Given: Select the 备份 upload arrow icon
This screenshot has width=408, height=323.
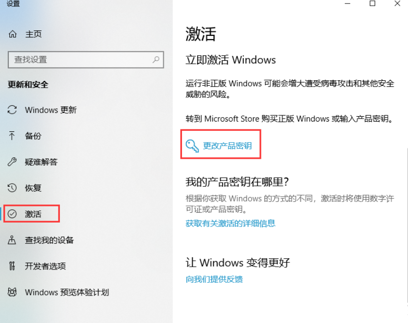Looking at the screenshot, I should [x=12, y=136].
